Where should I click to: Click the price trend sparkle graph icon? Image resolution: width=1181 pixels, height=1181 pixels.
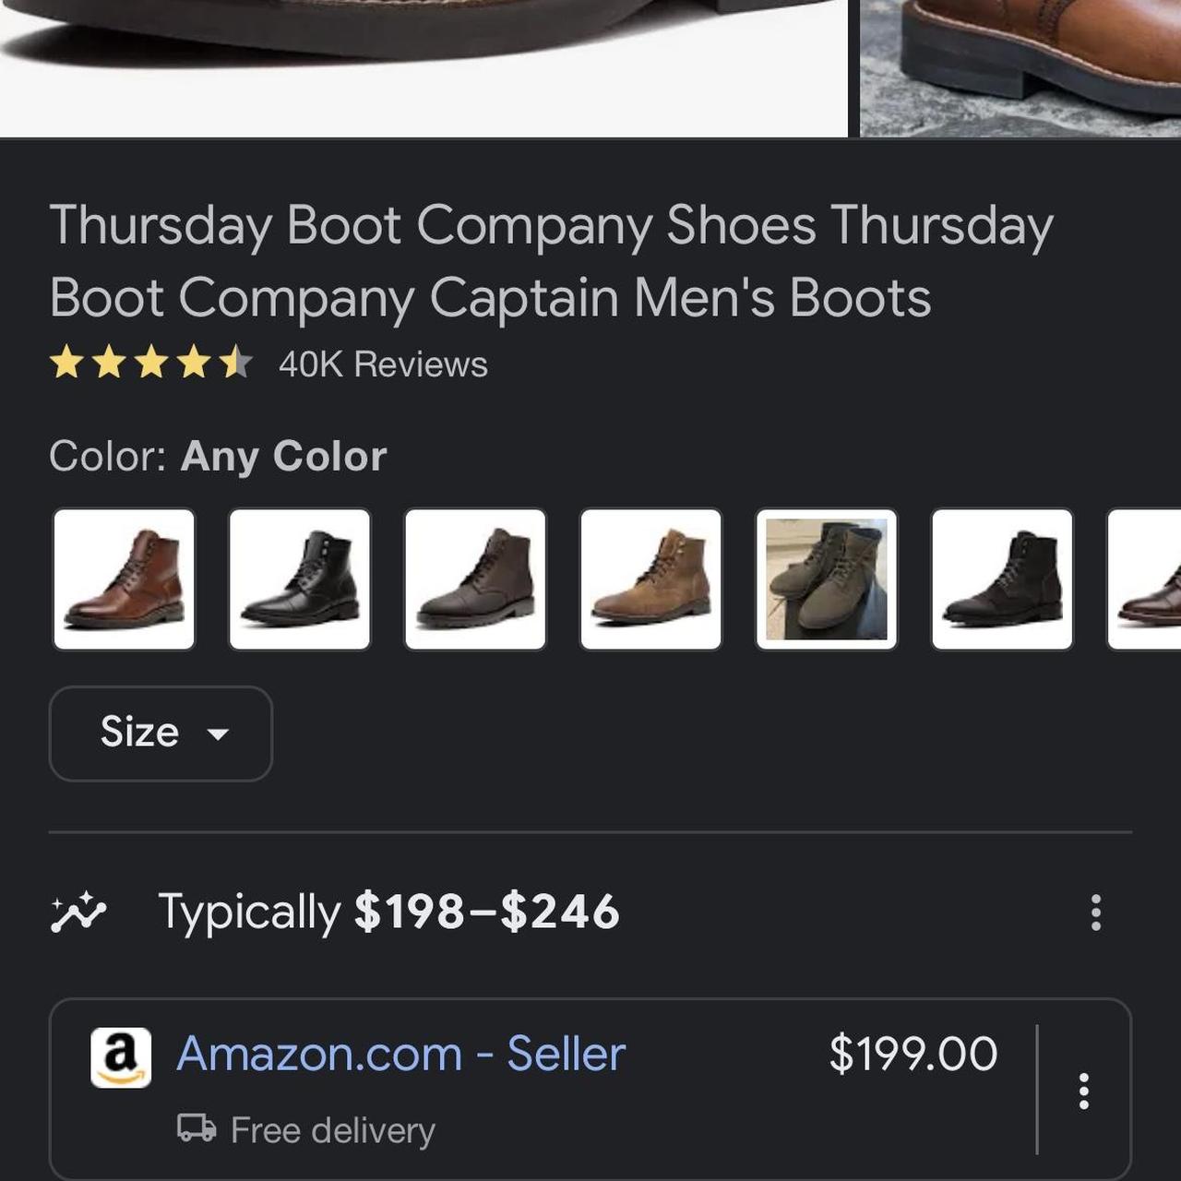tap(78, 913)
